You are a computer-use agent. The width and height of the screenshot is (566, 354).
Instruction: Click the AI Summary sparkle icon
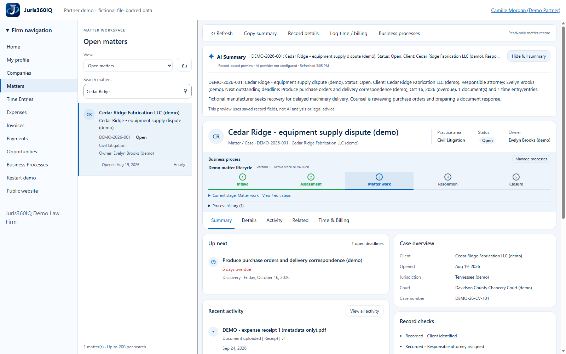(x=211, y=56)
